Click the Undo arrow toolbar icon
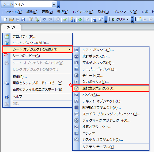 pos(44,20)
